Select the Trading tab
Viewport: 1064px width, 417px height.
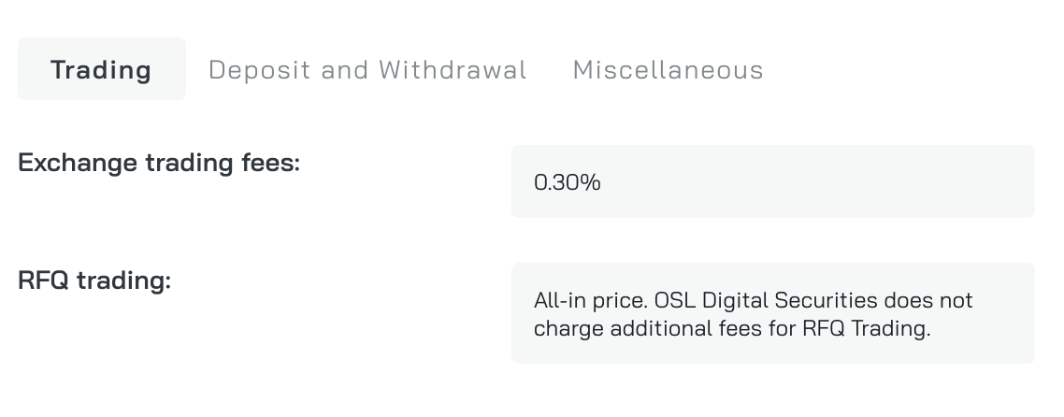(101, 69)
